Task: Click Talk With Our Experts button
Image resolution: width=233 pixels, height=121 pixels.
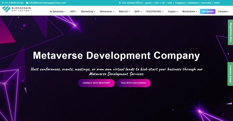Action: [x=133, y=83]
